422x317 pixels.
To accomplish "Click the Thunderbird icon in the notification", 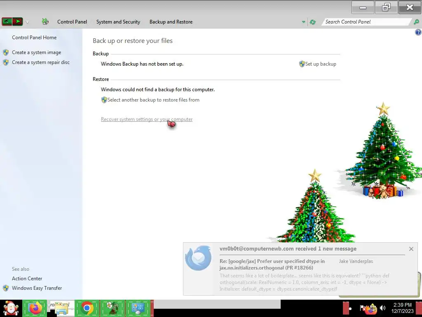I will click(x=198, y=258).
